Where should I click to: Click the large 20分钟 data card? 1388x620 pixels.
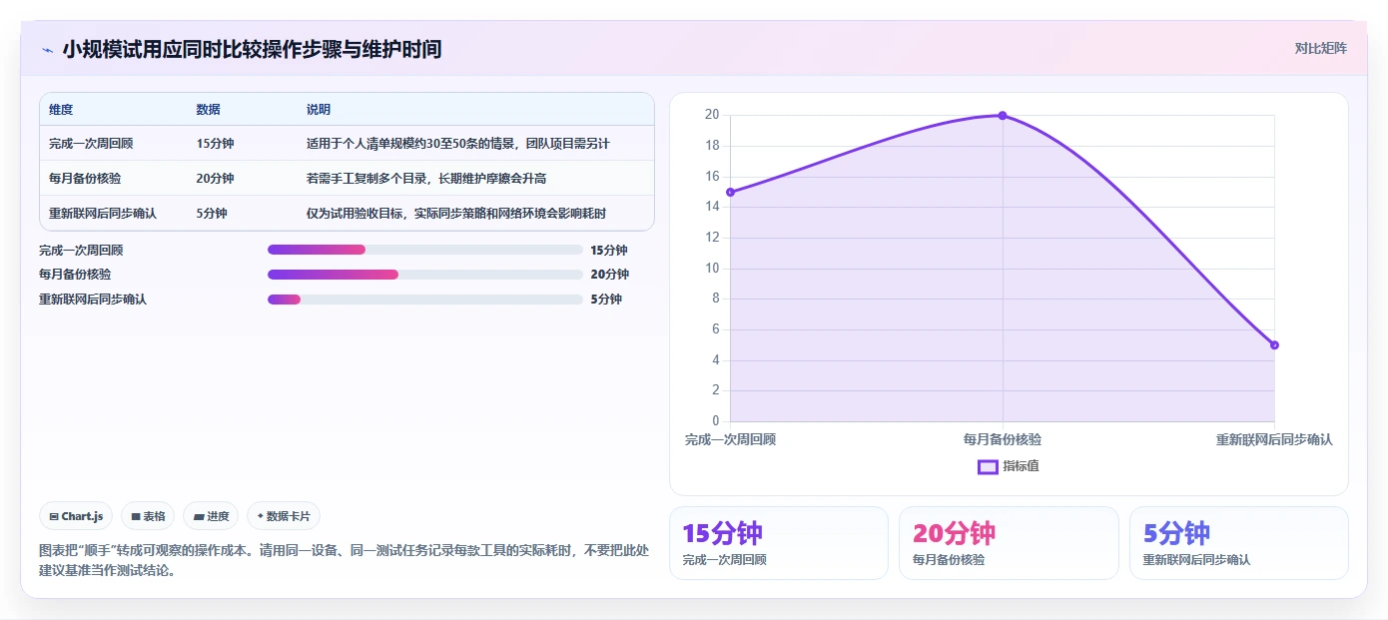pyautogui.click(x=1009, y=543)
